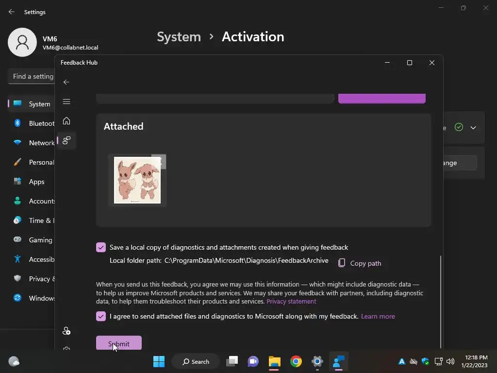
Task: Open Learn more link
Action: coord(378,316)
